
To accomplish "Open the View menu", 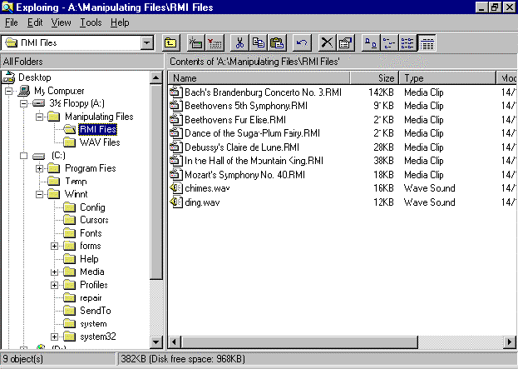I will click(61, 22).
